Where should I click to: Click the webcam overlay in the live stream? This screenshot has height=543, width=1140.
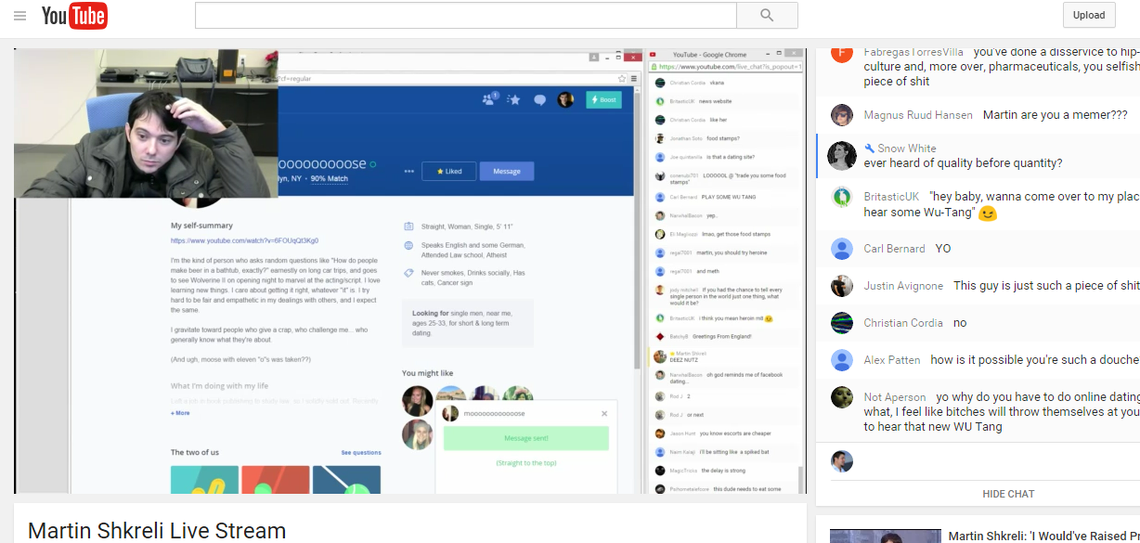click(146, 123)
